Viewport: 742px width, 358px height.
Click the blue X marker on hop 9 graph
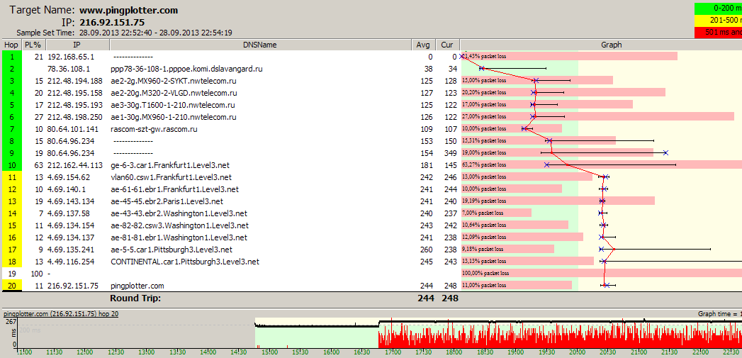[x=665, y=152]
